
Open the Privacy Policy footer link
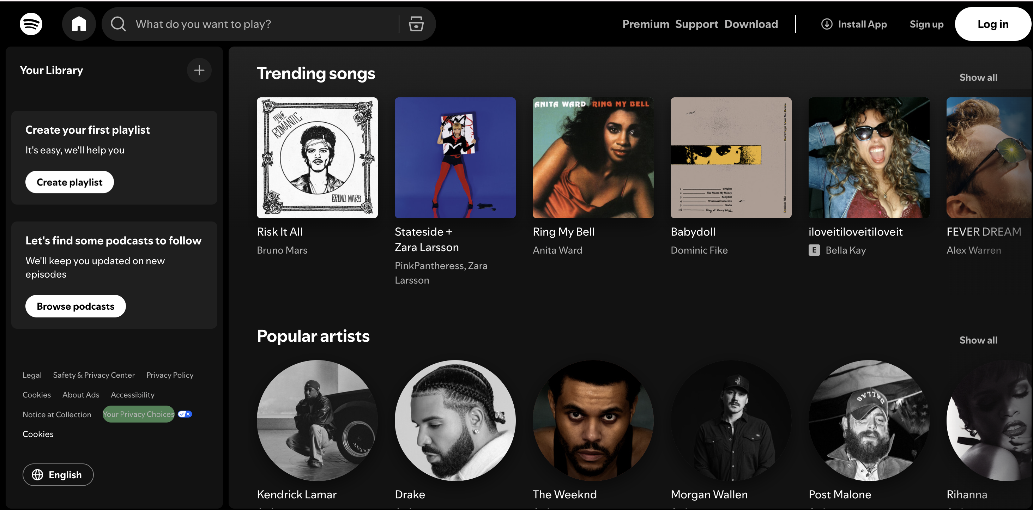point(169,375)
